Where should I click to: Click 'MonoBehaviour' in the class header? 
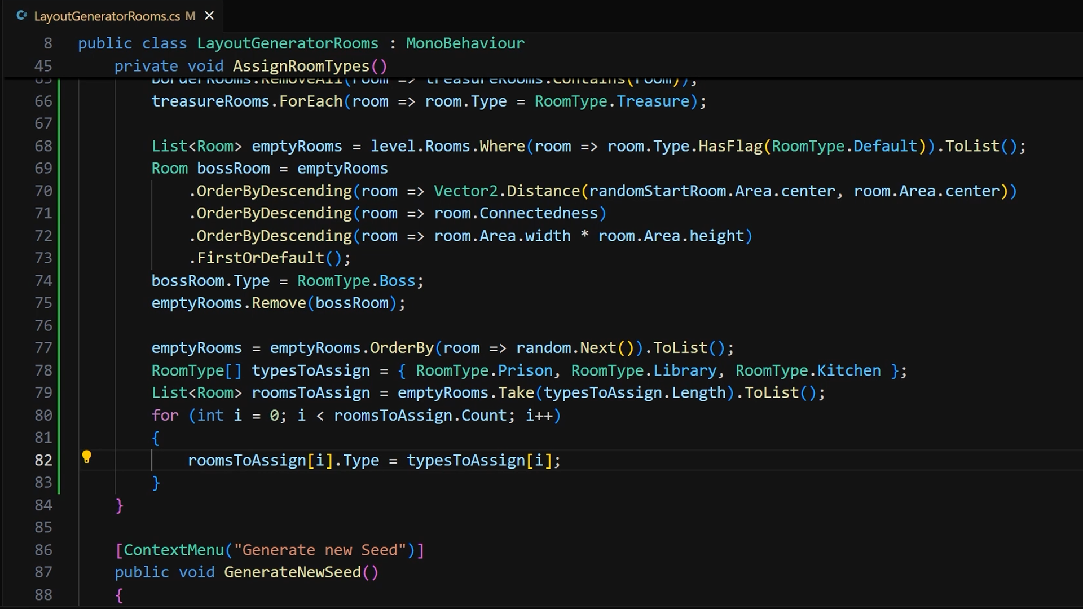465,43
